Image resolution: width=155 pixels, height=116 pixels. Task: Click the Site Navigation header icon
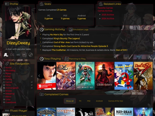point(7,64)
